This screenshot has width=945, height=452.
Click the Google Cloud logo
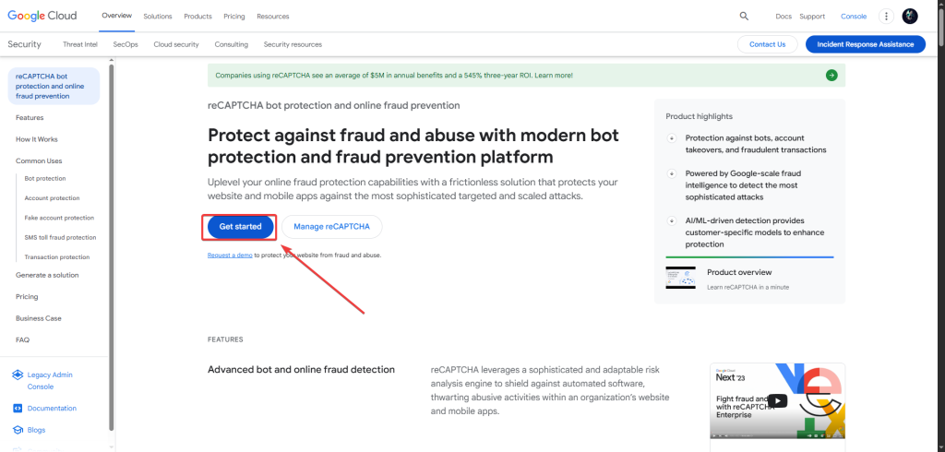[42, 16]
